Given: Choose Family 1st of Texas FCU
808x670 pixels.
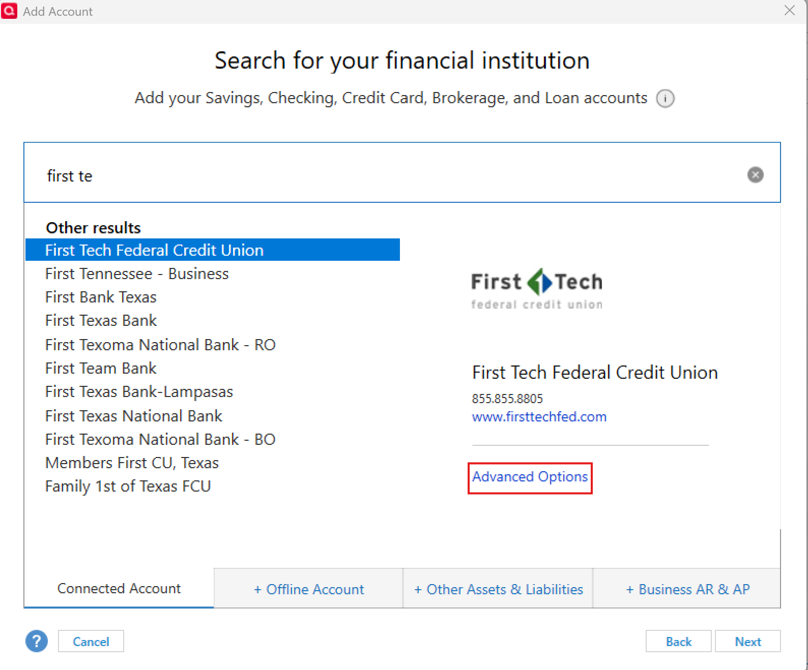Looking at the screenshot, I should tap(128, 486).
